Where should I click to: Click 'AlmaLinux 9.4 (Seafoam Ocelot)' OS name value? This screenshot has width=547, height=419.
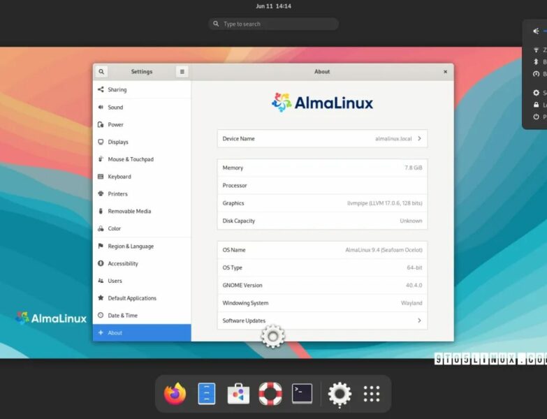coord(384,250)
